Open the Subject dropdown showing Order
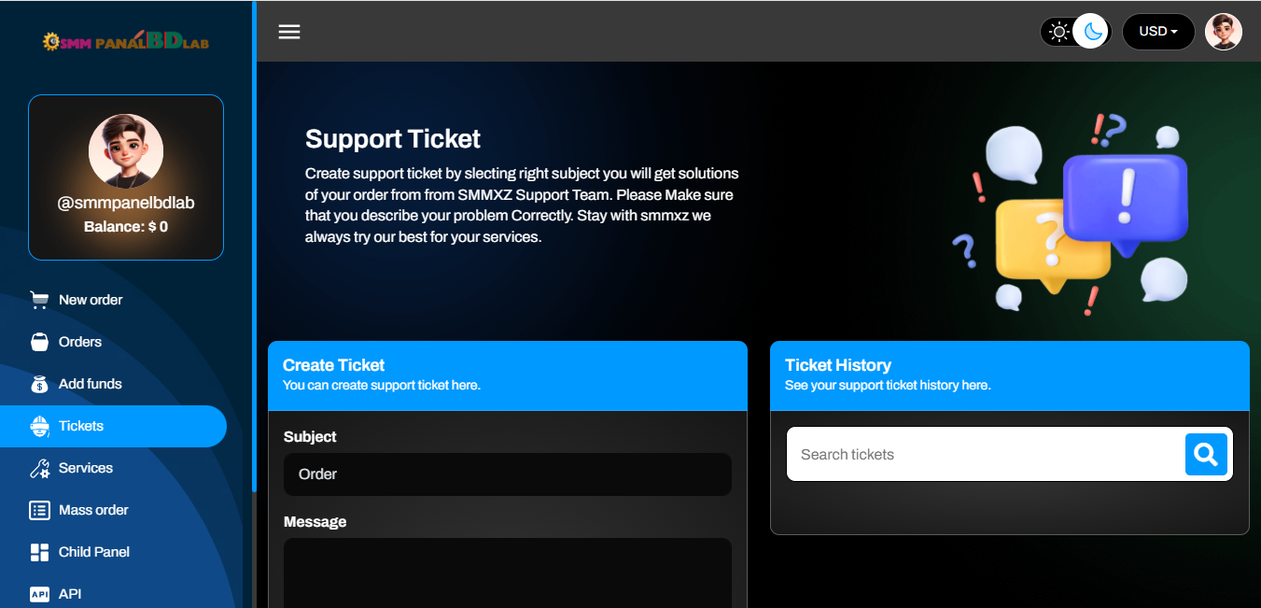 (507, 474)
